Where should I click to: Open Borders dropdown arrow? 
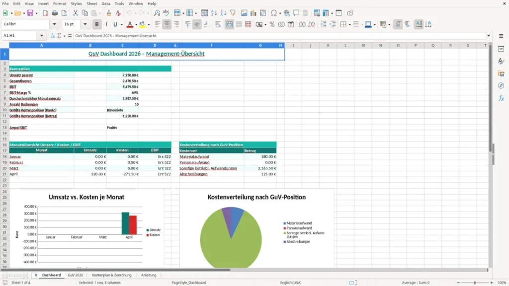pyautogui.click(x=349, y=25)
